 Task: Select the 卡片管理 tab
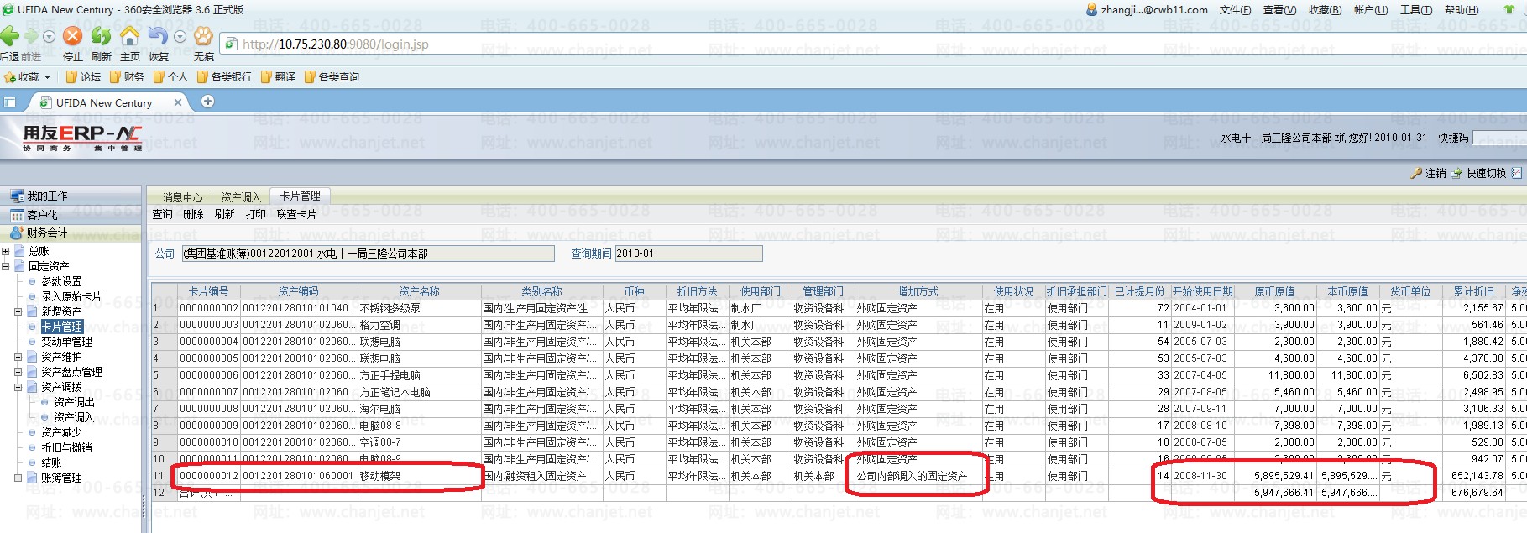pyautogui.click(x=300, y=196)
